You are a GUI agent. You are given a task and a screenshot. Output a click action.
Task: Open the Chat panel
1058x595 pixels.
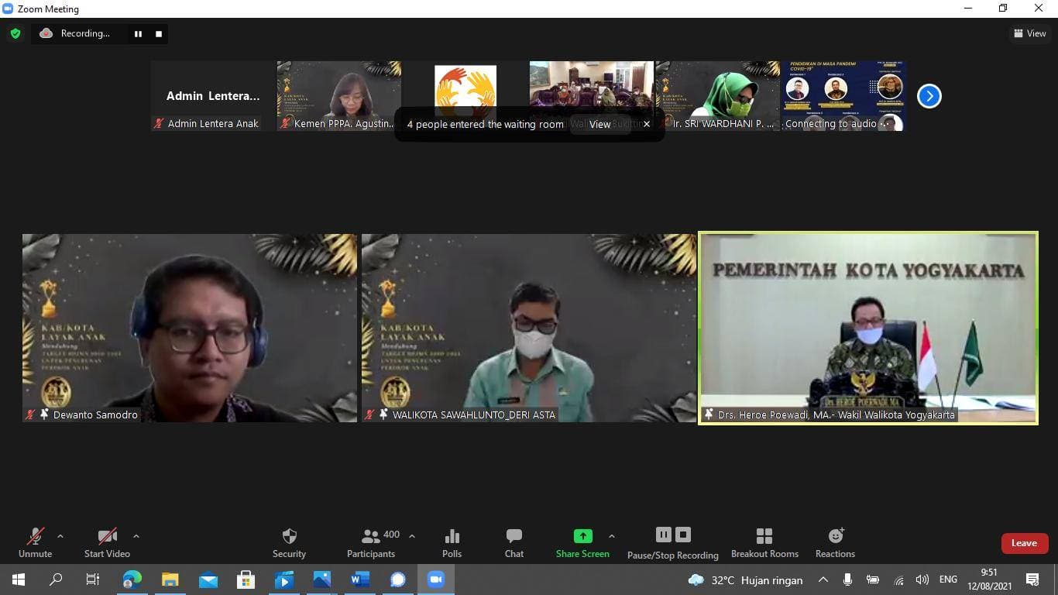[514, 542]
